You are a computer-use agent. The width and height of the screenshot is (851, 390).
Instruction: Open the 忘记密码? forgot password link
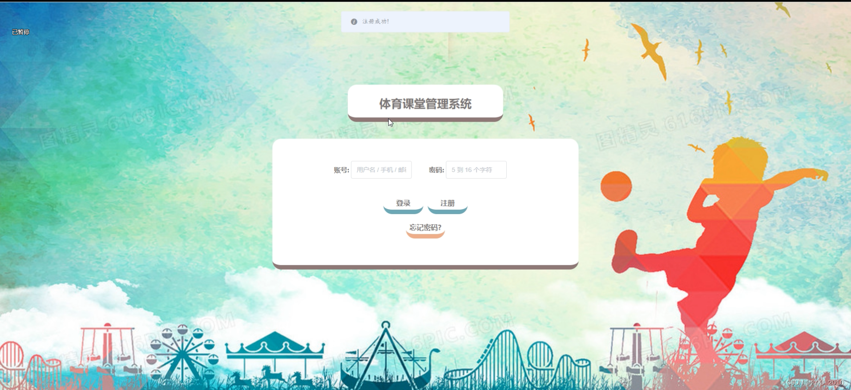pyautogui.click(x=425, y=229)
